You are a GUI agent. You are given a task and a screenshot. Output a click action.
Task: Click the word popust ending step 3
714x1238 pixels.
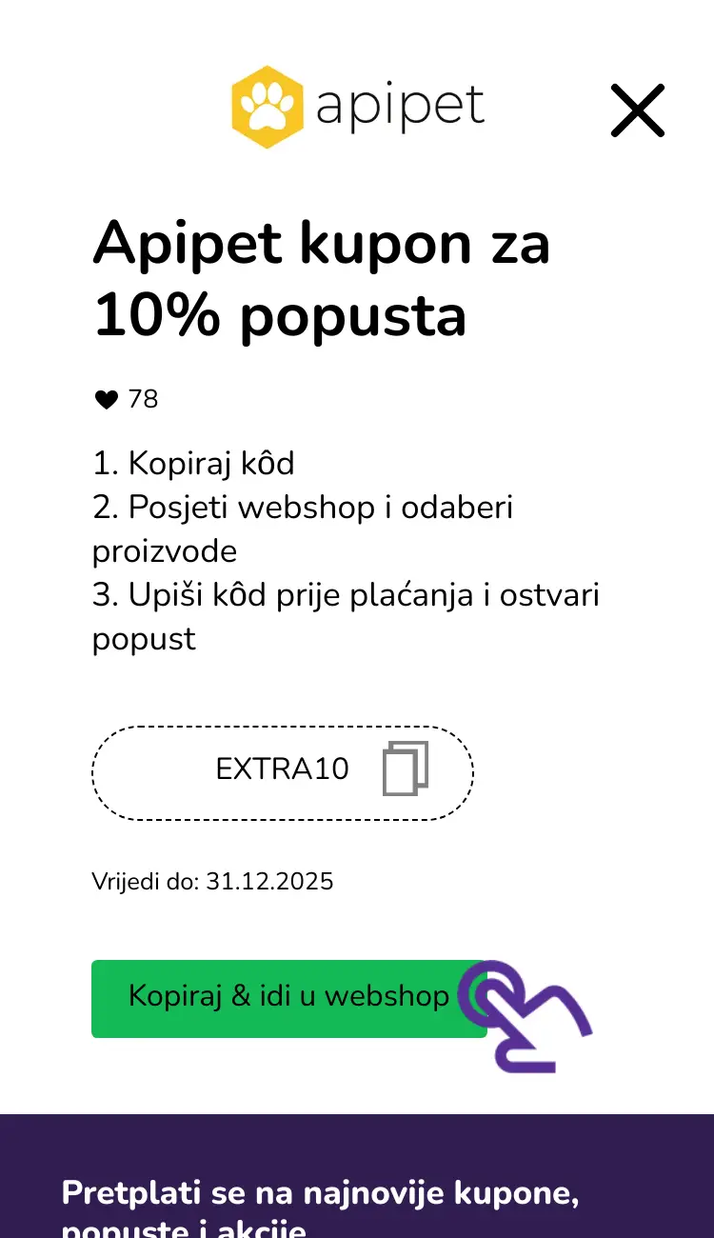pos(144,639)
